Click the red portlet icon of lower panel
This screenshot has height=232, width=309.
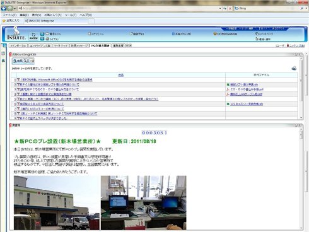click(10, 125)
